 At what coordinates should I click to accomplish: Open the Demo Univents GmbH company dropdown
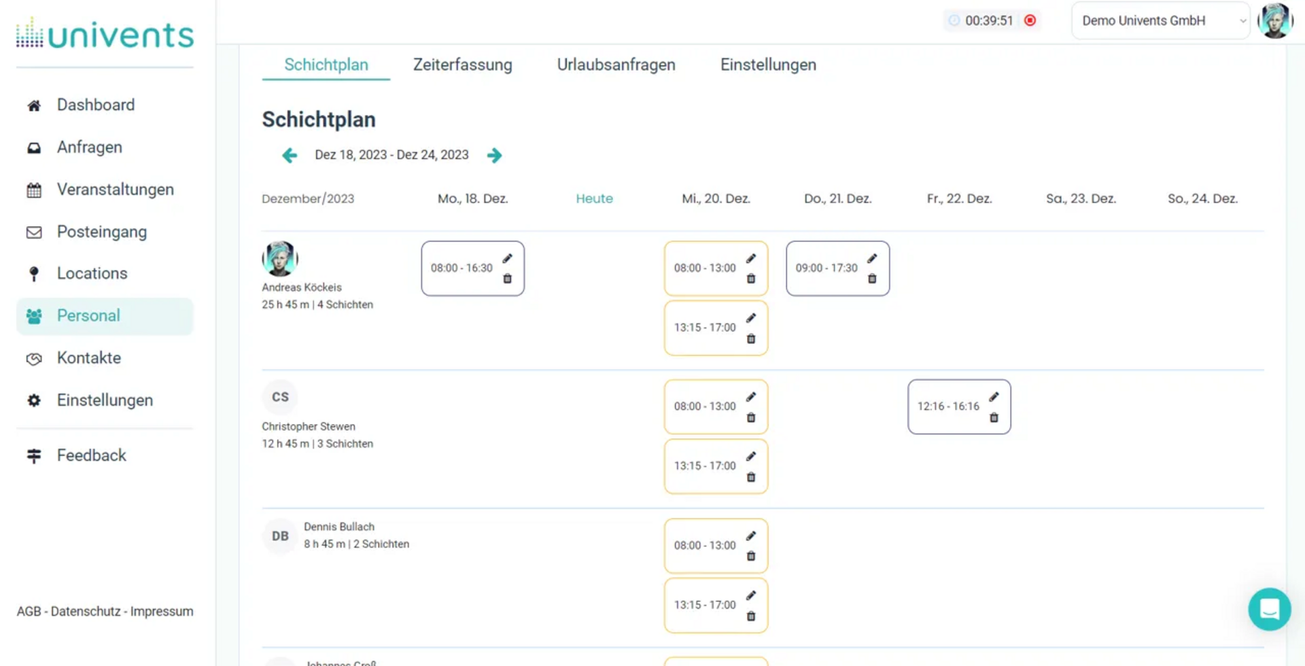pos(1160,21)
